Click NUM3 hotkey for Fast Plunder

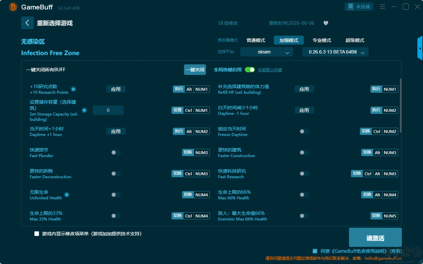pos(196,152)
